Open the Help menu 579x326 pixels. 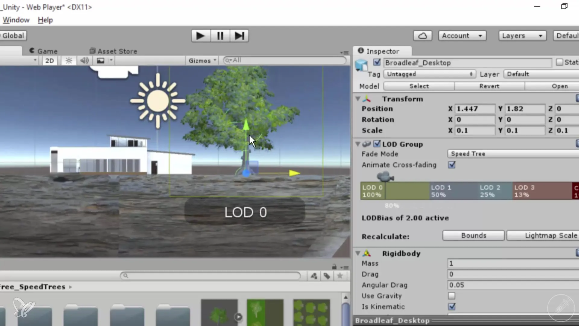pos(45,20)
